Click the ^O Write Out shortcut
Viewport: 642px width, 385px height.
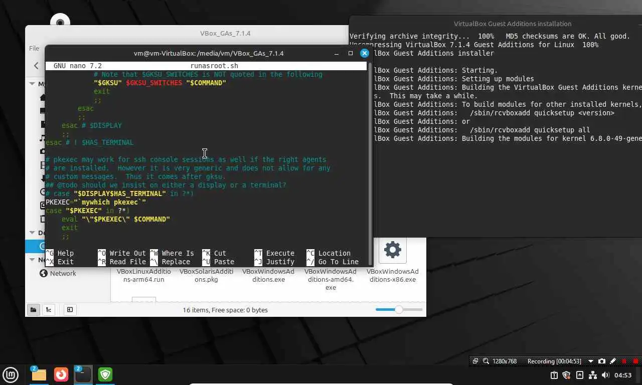coord(122,253)
